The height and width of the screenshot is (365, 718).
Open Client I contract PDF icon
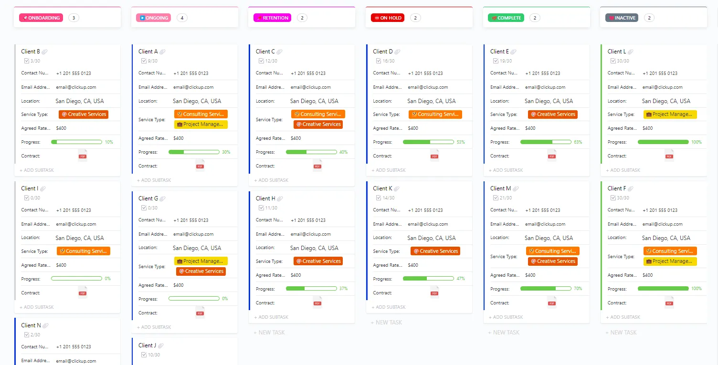(x=83, y=292)
